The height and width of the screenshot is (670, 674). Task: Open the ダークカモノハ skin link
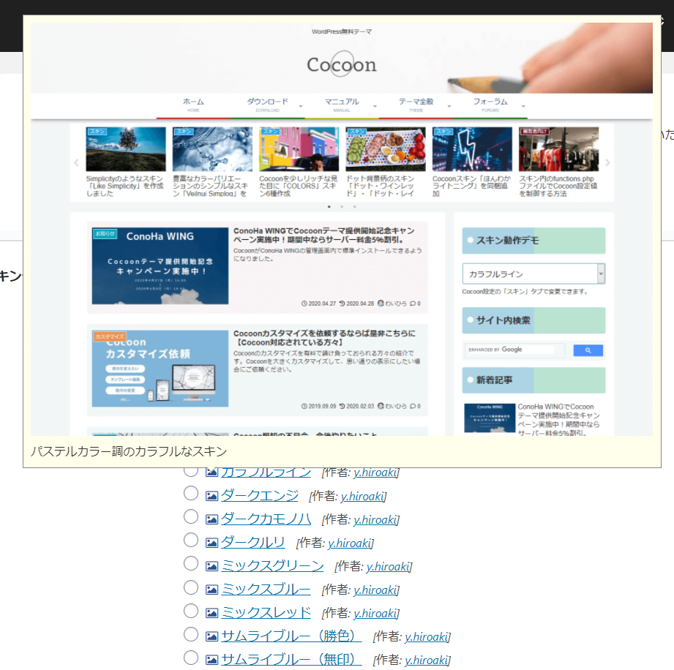point(266,519)
